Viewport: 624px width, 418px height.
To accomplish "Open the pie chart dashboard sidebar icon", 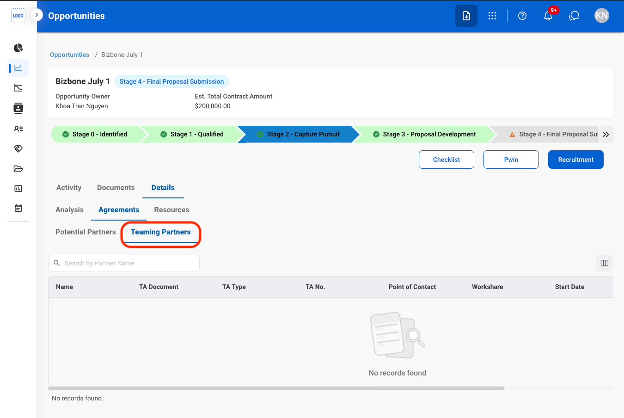I will pos(18,48).
